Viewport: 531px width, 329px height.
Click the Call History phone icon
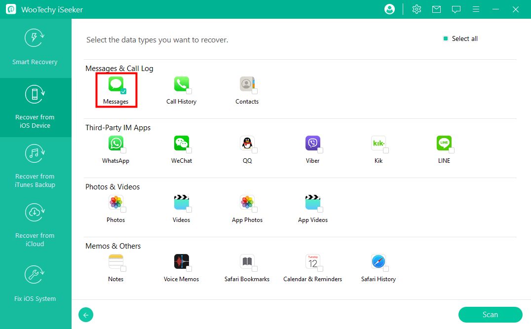point(181,84)
